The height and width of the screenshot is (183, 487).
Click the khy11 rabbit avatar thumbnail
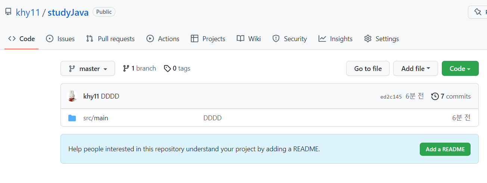(x=72, y=96)
